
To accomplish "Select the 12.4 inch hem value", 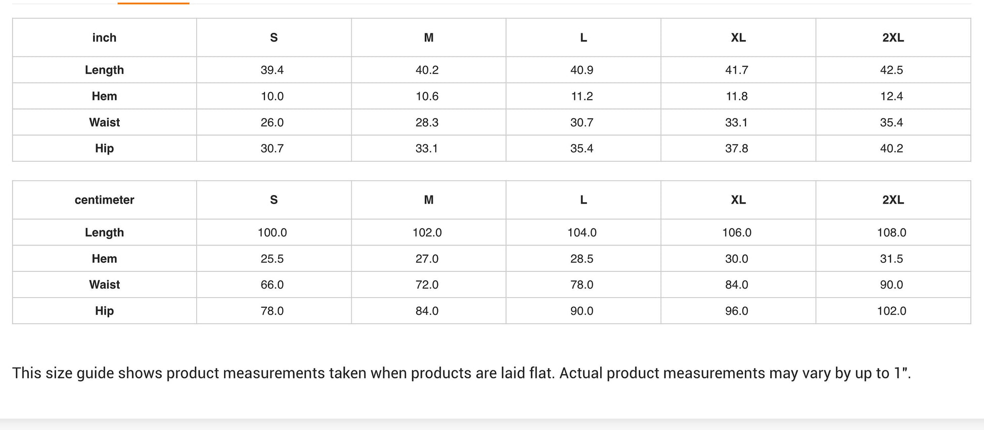I will (891, 97).
